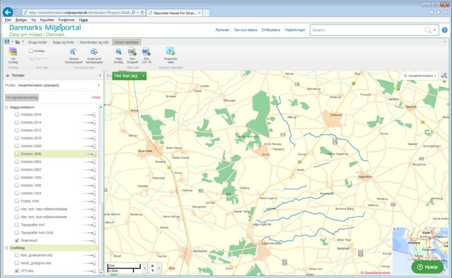Click the Åbn Shapefil tool
Viewport: 452px width, 278px height.
(132, 55)
